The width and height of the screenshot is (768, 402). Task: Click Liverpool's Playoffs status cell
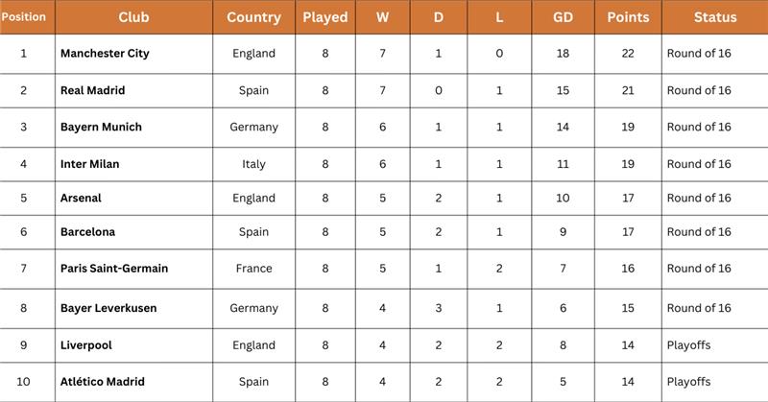(688, 343)
